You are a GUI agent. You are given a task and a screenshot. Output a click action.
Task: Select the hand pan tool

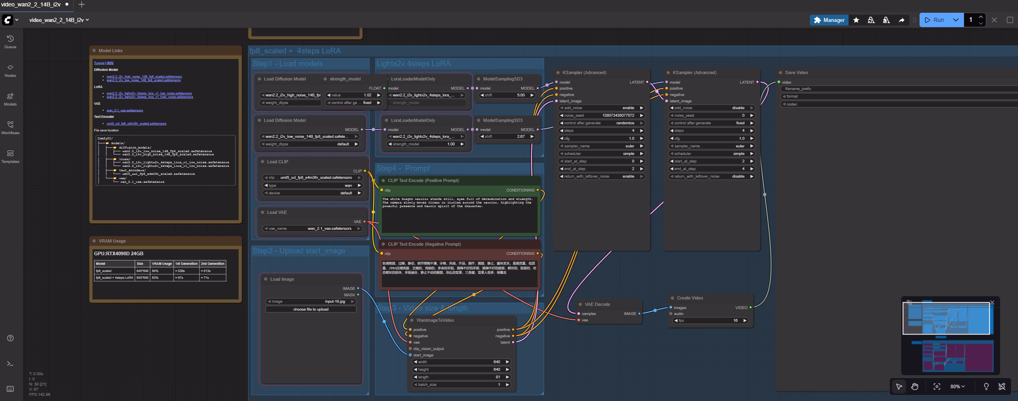(x=915, y=386)
